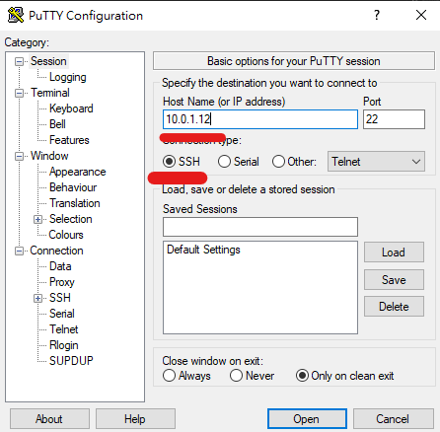Select the SSH connection type radio button
The height and width of the screenshot is (432, 440).
[x=170, y=162]
